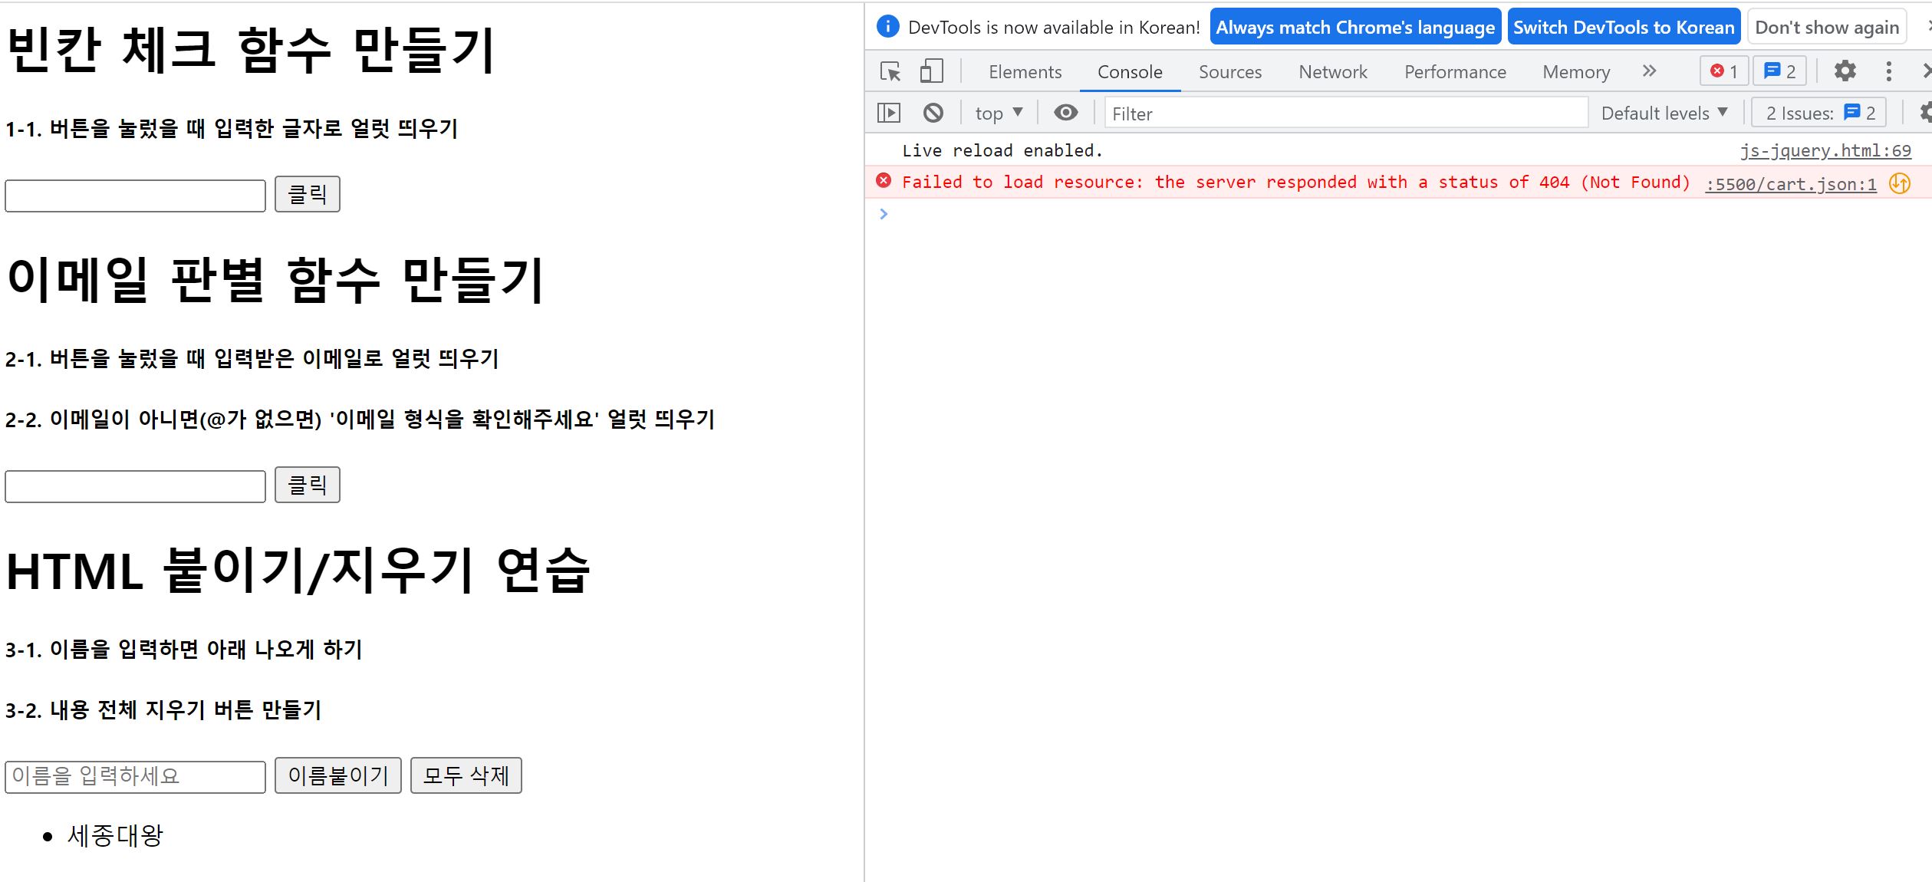
Task: Open the DevTools three-dot customize menu
Action: [x=1888, y=71]
